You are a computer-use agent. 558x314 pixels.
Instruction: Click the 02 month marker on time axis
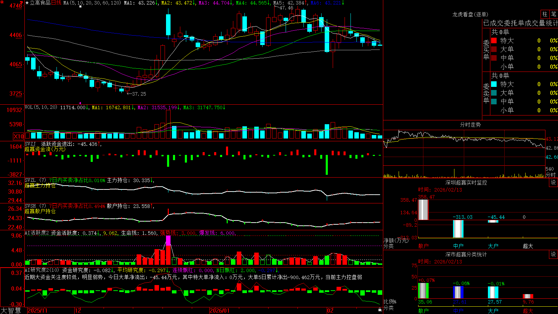(330, 311)
